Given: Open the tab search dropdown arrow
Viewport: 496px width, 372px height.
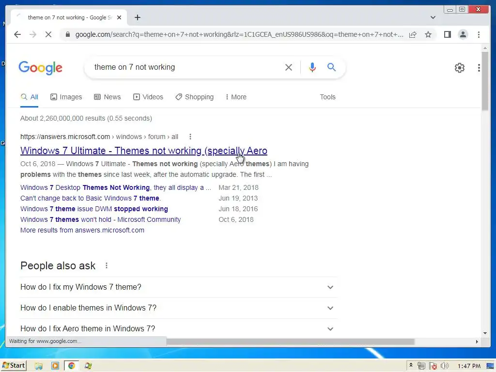Looking at the screenshot, I should (433, 18).
